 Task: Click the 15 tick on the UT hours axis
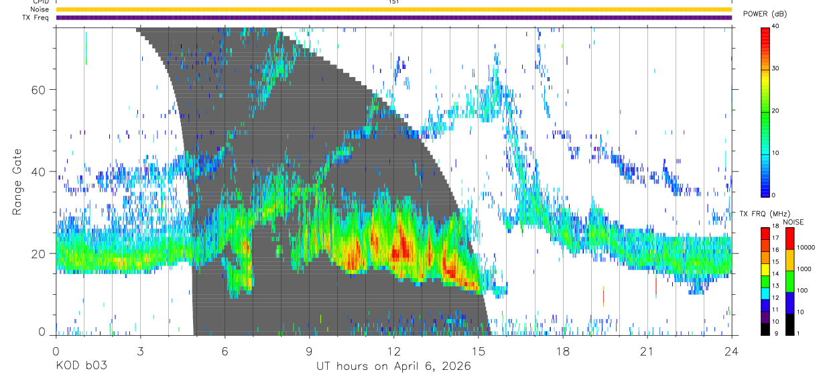pos(478,351)
